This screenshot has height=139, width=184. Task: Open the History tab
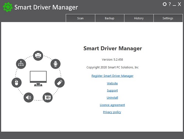pyautogui.click(x=139, y=18)
